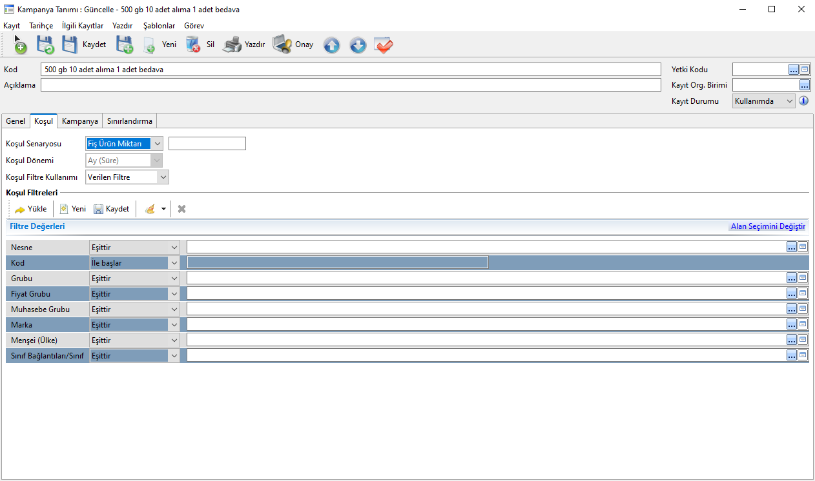815x481 pixels.
Task: Click the Sil delete icon in toolbar
Action: tap(192, 44)
